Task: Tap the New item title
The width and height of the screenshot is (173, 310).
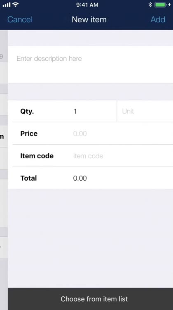Action: point(89,19)
